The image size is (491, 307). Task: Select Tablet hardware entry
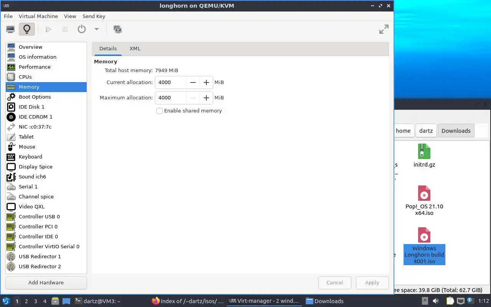point(46,137)
